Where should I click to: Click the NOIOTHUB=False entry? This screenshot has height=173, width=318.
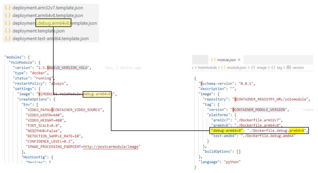44,131
